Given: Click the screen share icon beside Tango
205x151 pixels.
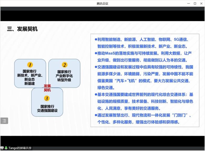Looking at the screenshot, I should 2,148.
